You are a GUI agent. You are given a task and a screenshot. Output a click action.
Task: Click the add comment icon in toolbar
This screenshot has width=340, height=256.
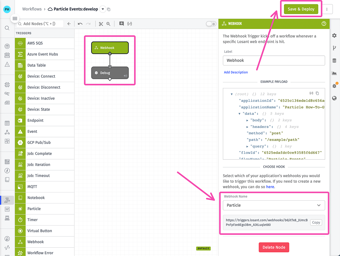pos(122,24)
